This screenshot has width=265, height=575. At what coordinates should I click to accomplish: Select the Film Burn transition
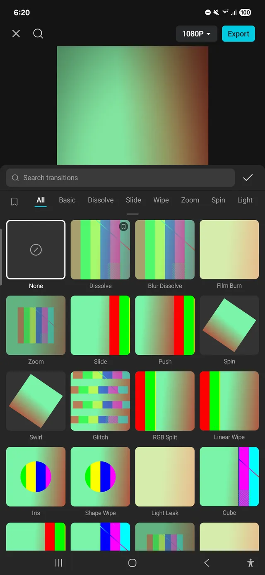(229, 250)
